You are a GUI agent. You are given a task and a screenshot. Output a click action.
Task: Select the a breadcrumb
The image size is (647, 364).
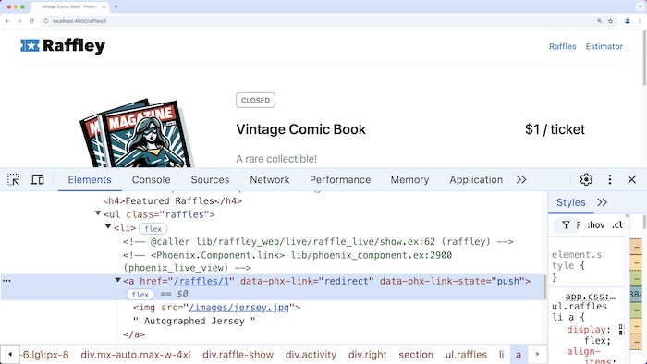coord(519,355)
